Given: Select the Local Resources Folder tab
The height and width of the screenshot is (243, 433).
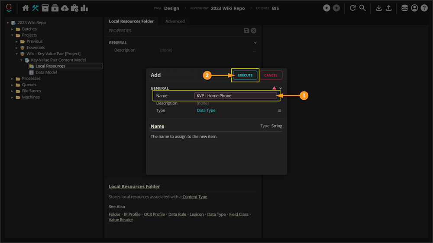Looking at the screenshot, I should pos(131,21).
